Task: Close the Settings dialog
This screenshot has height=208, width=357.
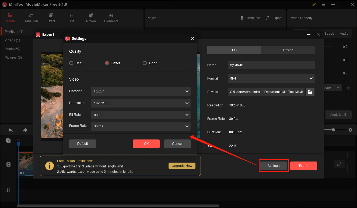Action: [x=192, y=39]
